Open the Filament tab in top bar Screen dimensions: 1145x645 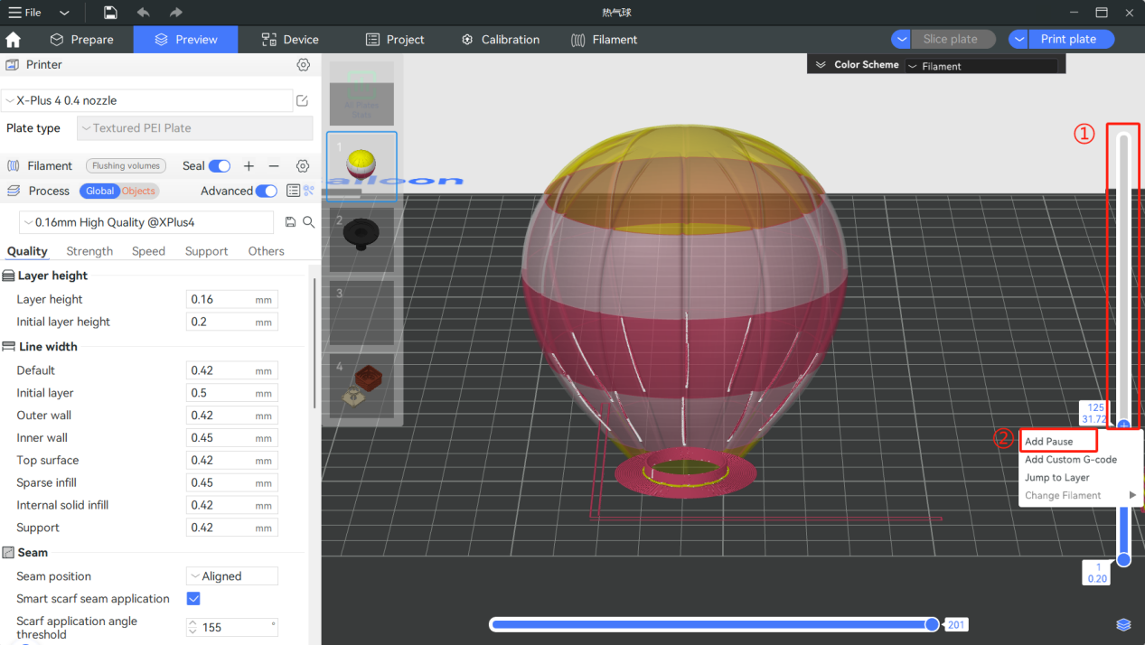tap(604, 40)
